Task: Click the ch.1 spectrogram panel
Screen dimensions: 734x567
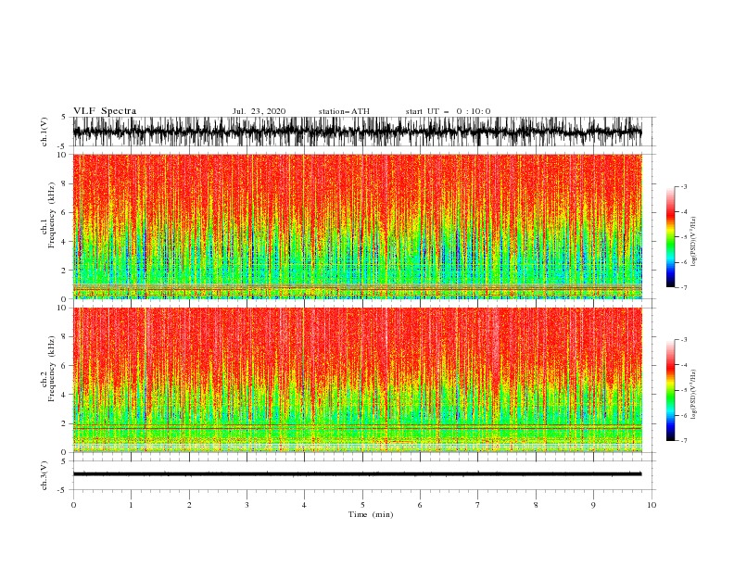Action: click(x=357, y=226)
